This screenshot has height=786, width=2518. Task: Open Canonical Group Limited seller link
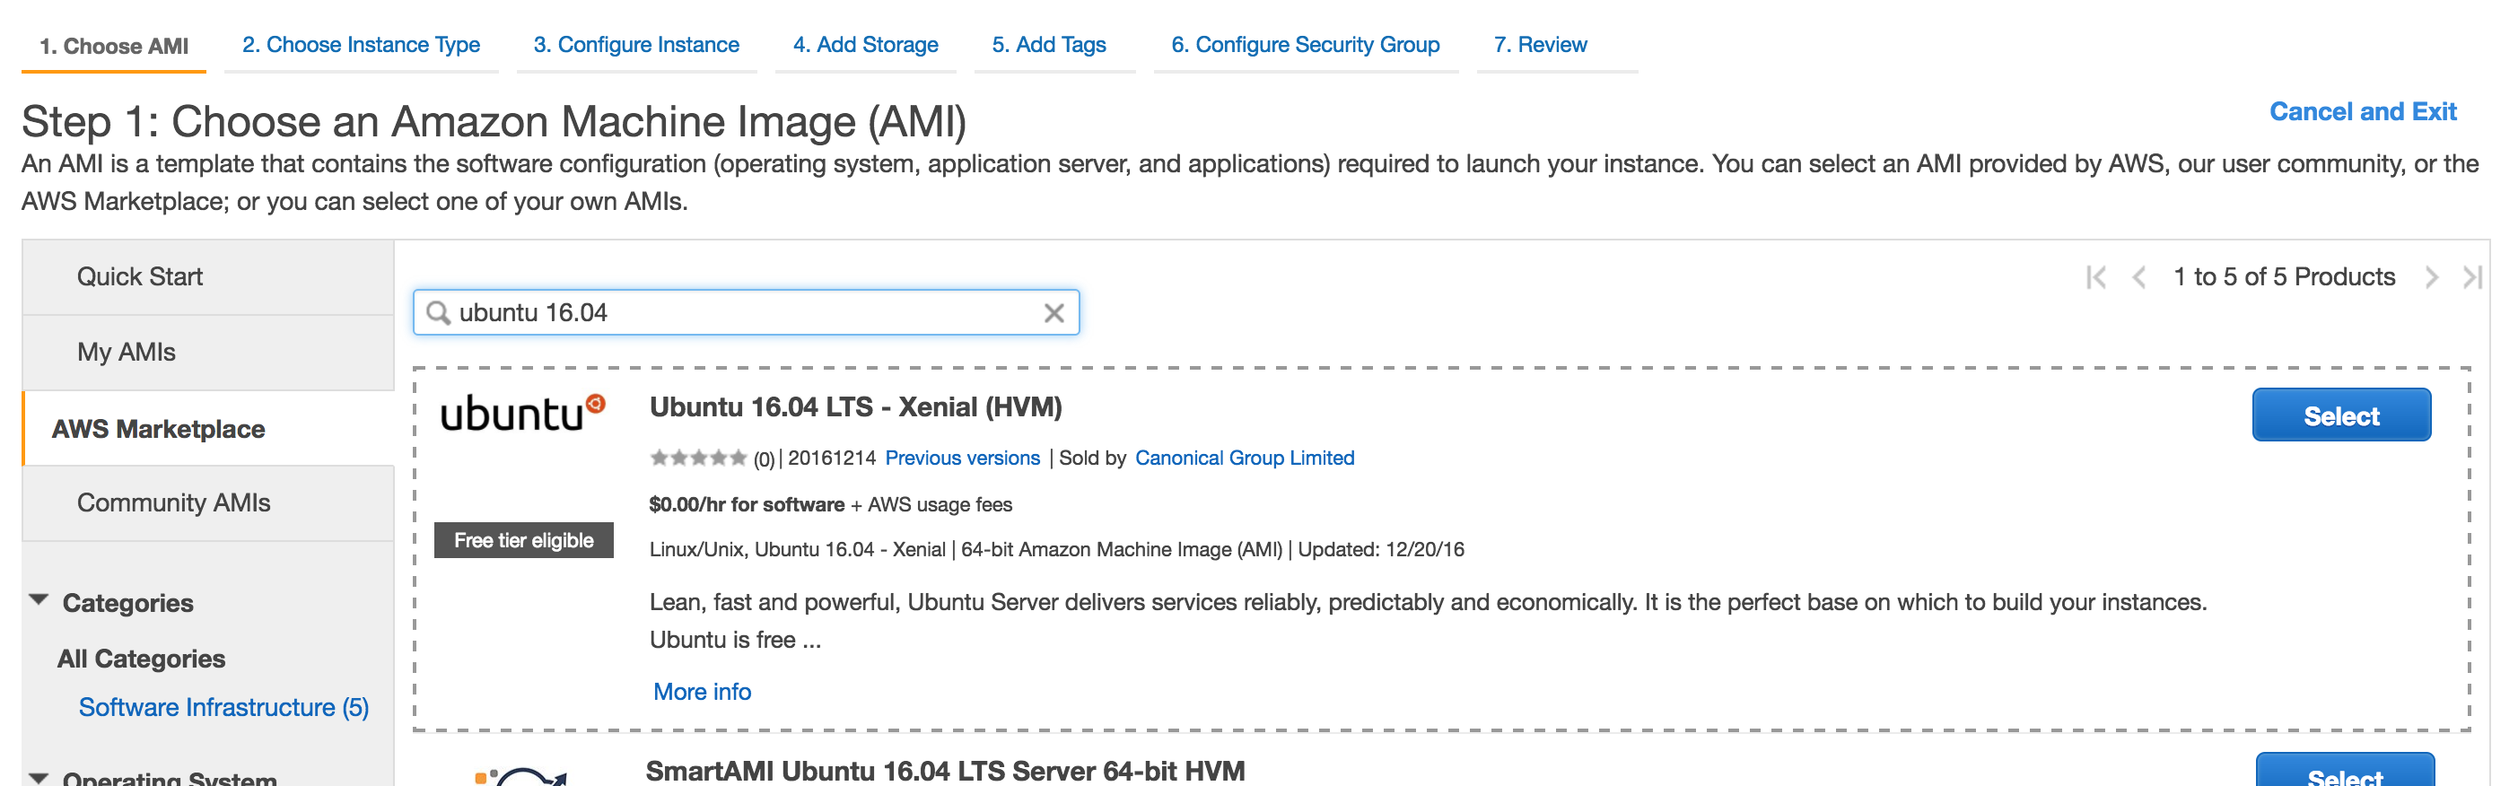coord(1245,458)
